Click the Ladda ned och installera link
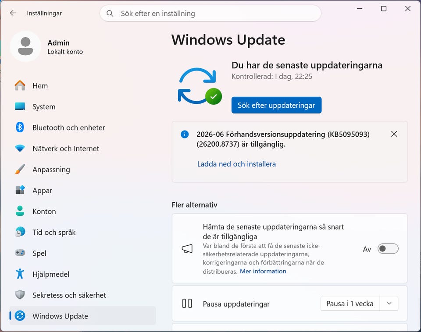Screen dimensions: 421x332 tap(236, 164)
